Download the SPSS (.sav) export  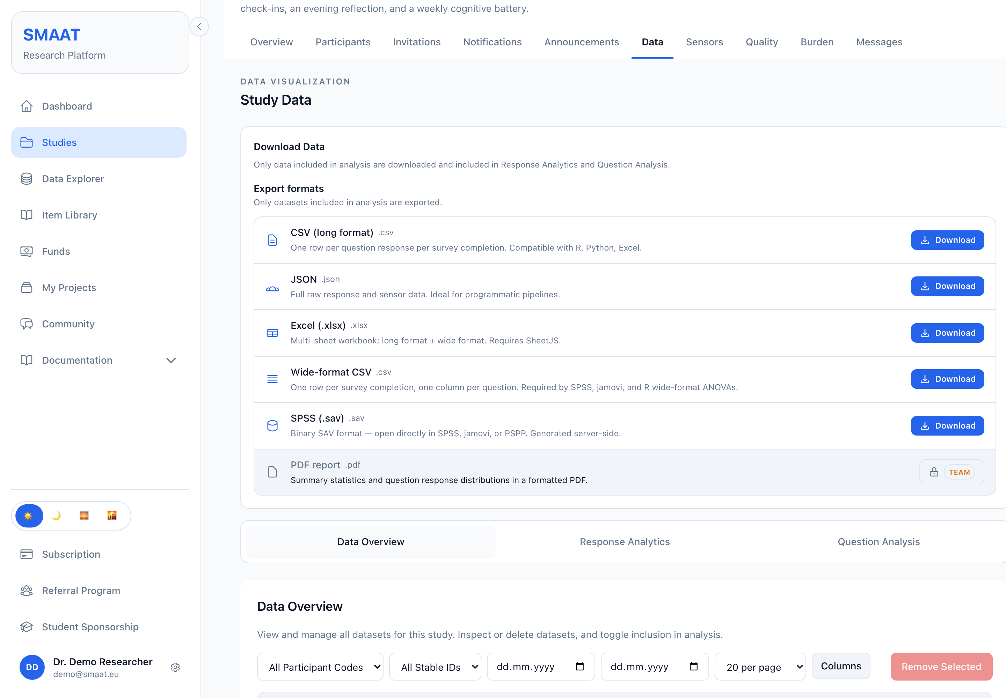click(947, 426)
